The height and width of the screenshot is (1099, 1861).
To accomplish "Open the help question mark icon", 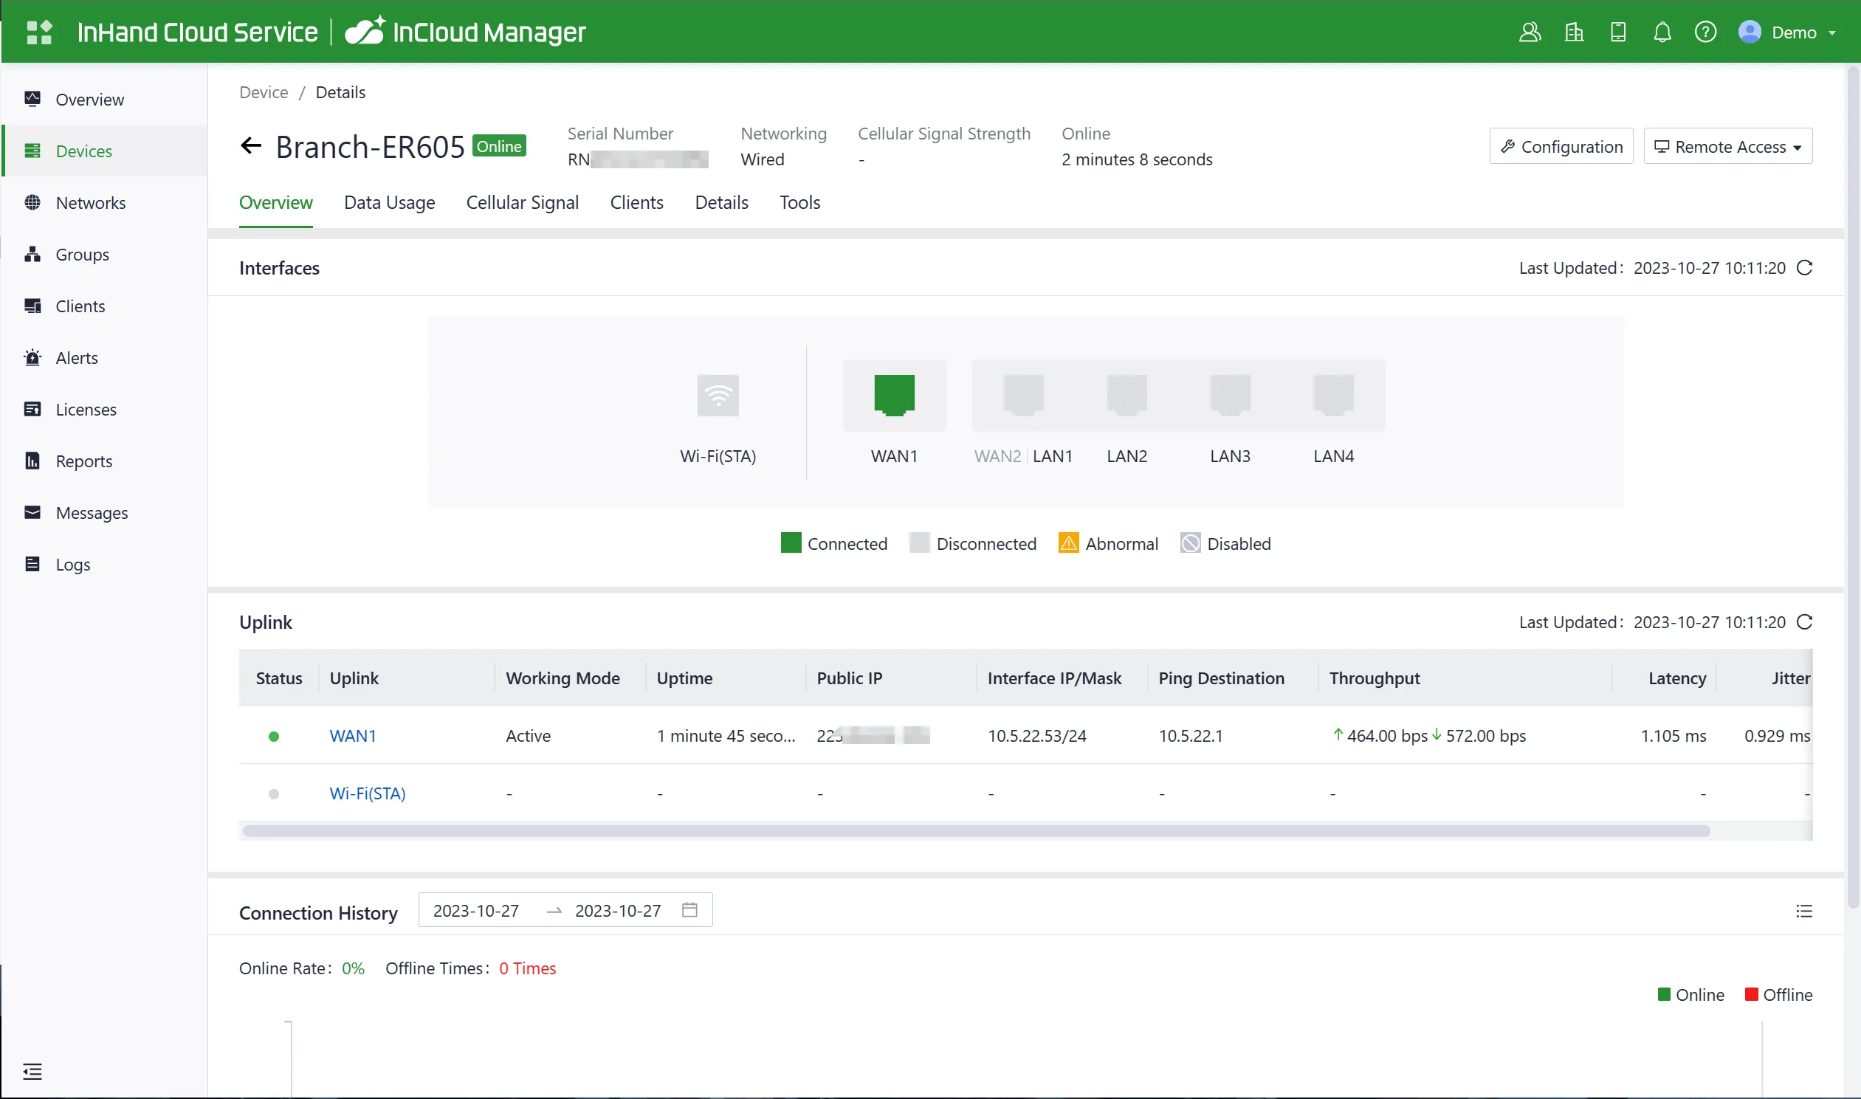I will click(x=1705, y=32).
